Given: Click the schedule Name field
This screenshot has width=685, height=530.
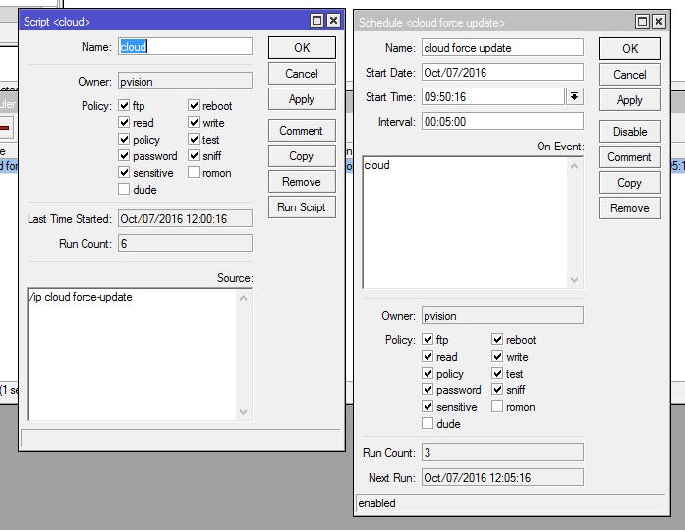Looking at the screenshot, I should (502, 47).
